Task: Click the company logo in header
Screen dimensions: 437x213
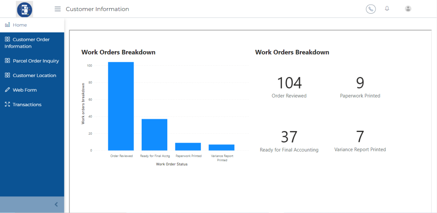Action: point(24,9)
